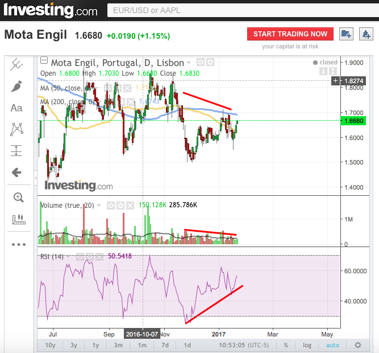Viewport: 379px width, 353px height.
Task: Click the up-down arrows pane icon under closed
Action: tap(333, 71)
